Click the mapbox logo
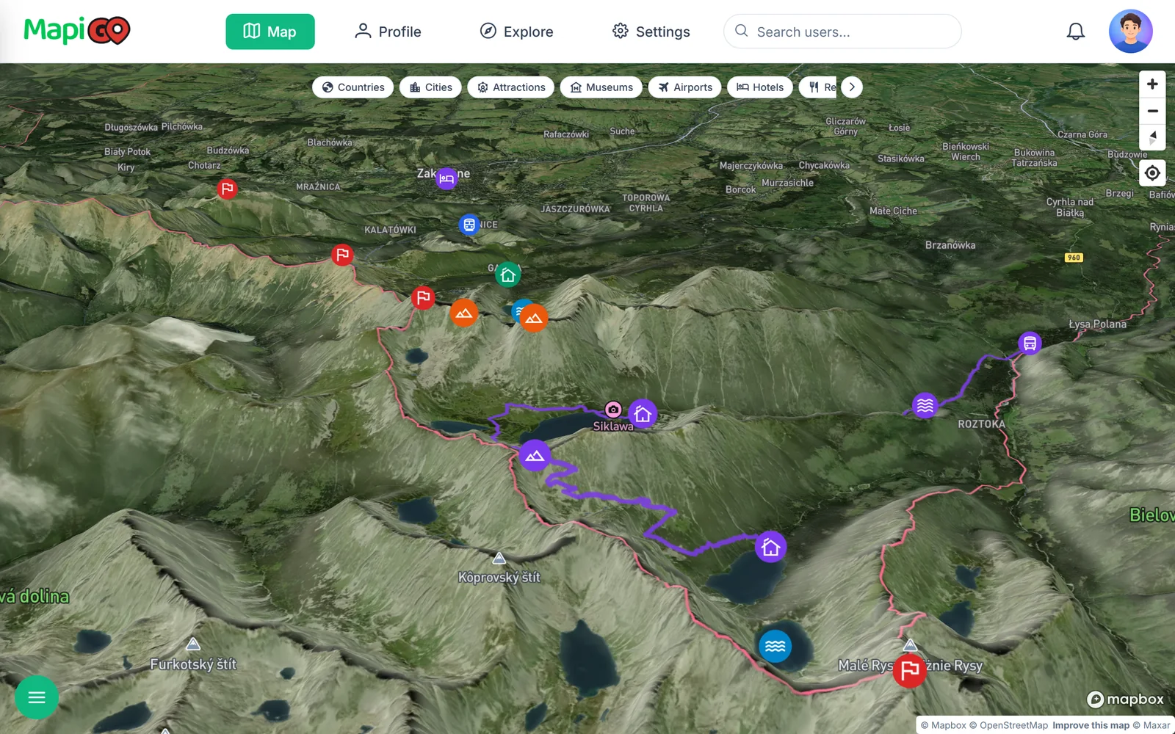The height and width of the screenshot is (734, 1175). tap(1125, 699)
